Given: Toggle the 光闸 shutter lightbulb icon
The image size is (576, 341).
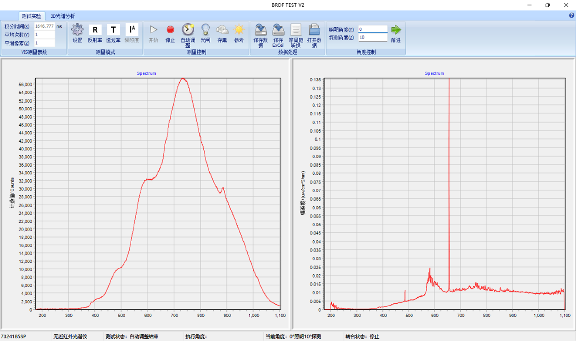Looking at the screenshot, I should click(x=205, y=30).
